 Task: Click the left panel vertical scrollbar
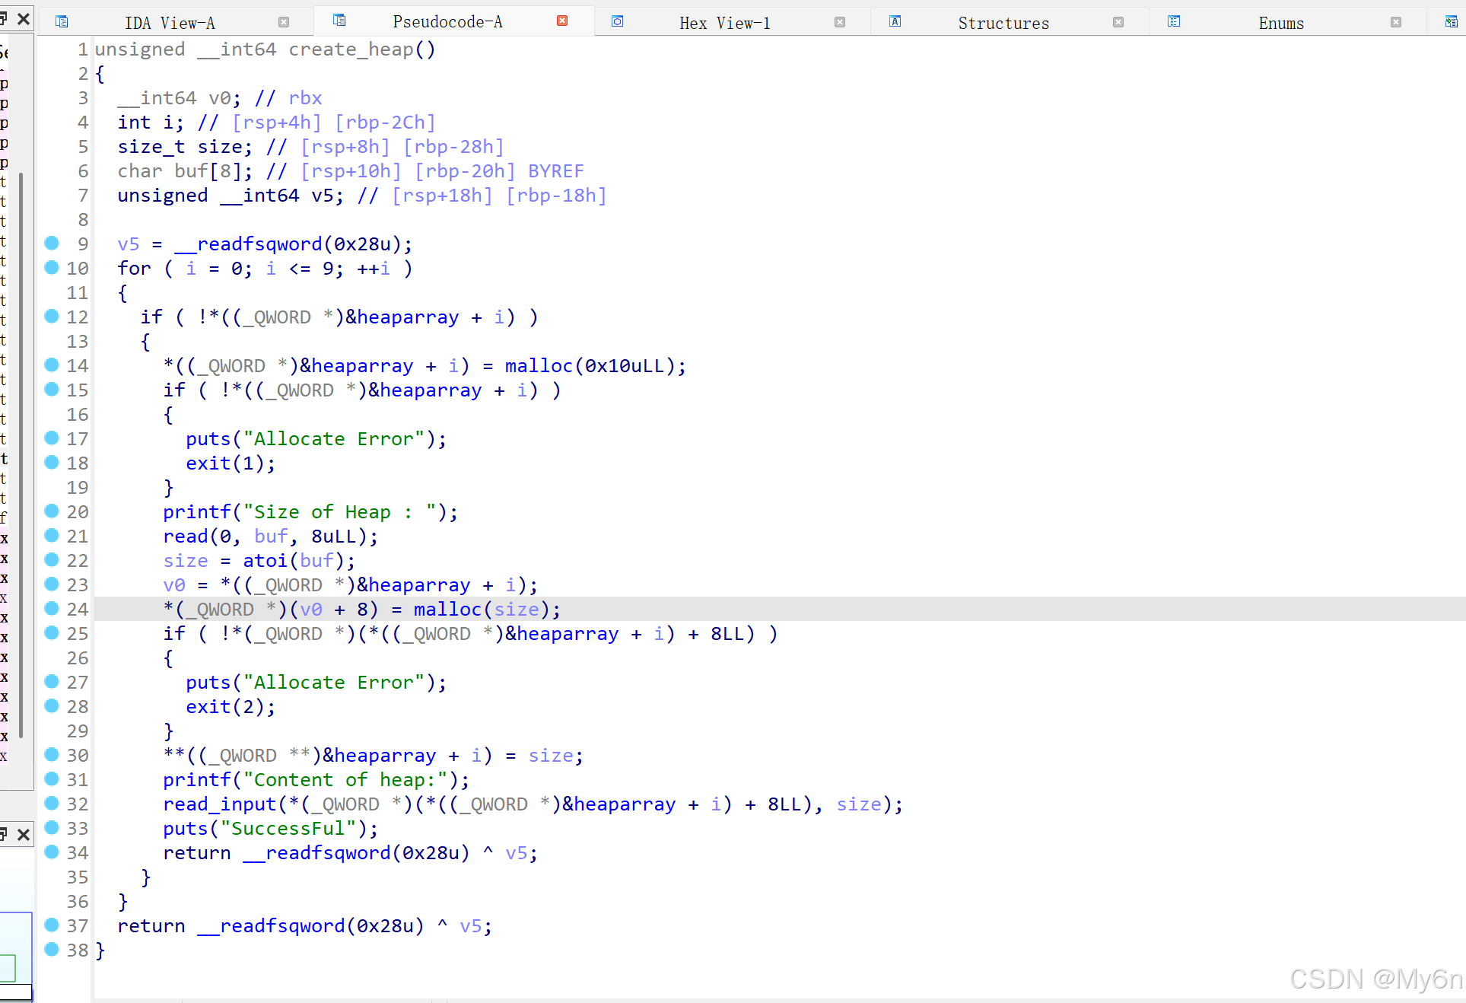coord(21,457)
